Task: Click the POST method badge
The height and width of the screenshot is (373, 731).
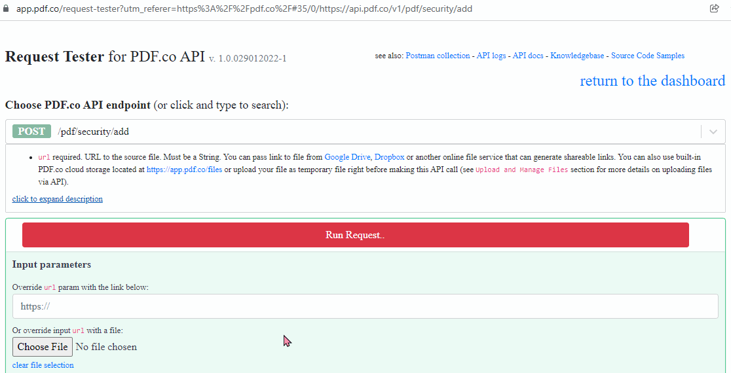Action: tap(31, 132)
